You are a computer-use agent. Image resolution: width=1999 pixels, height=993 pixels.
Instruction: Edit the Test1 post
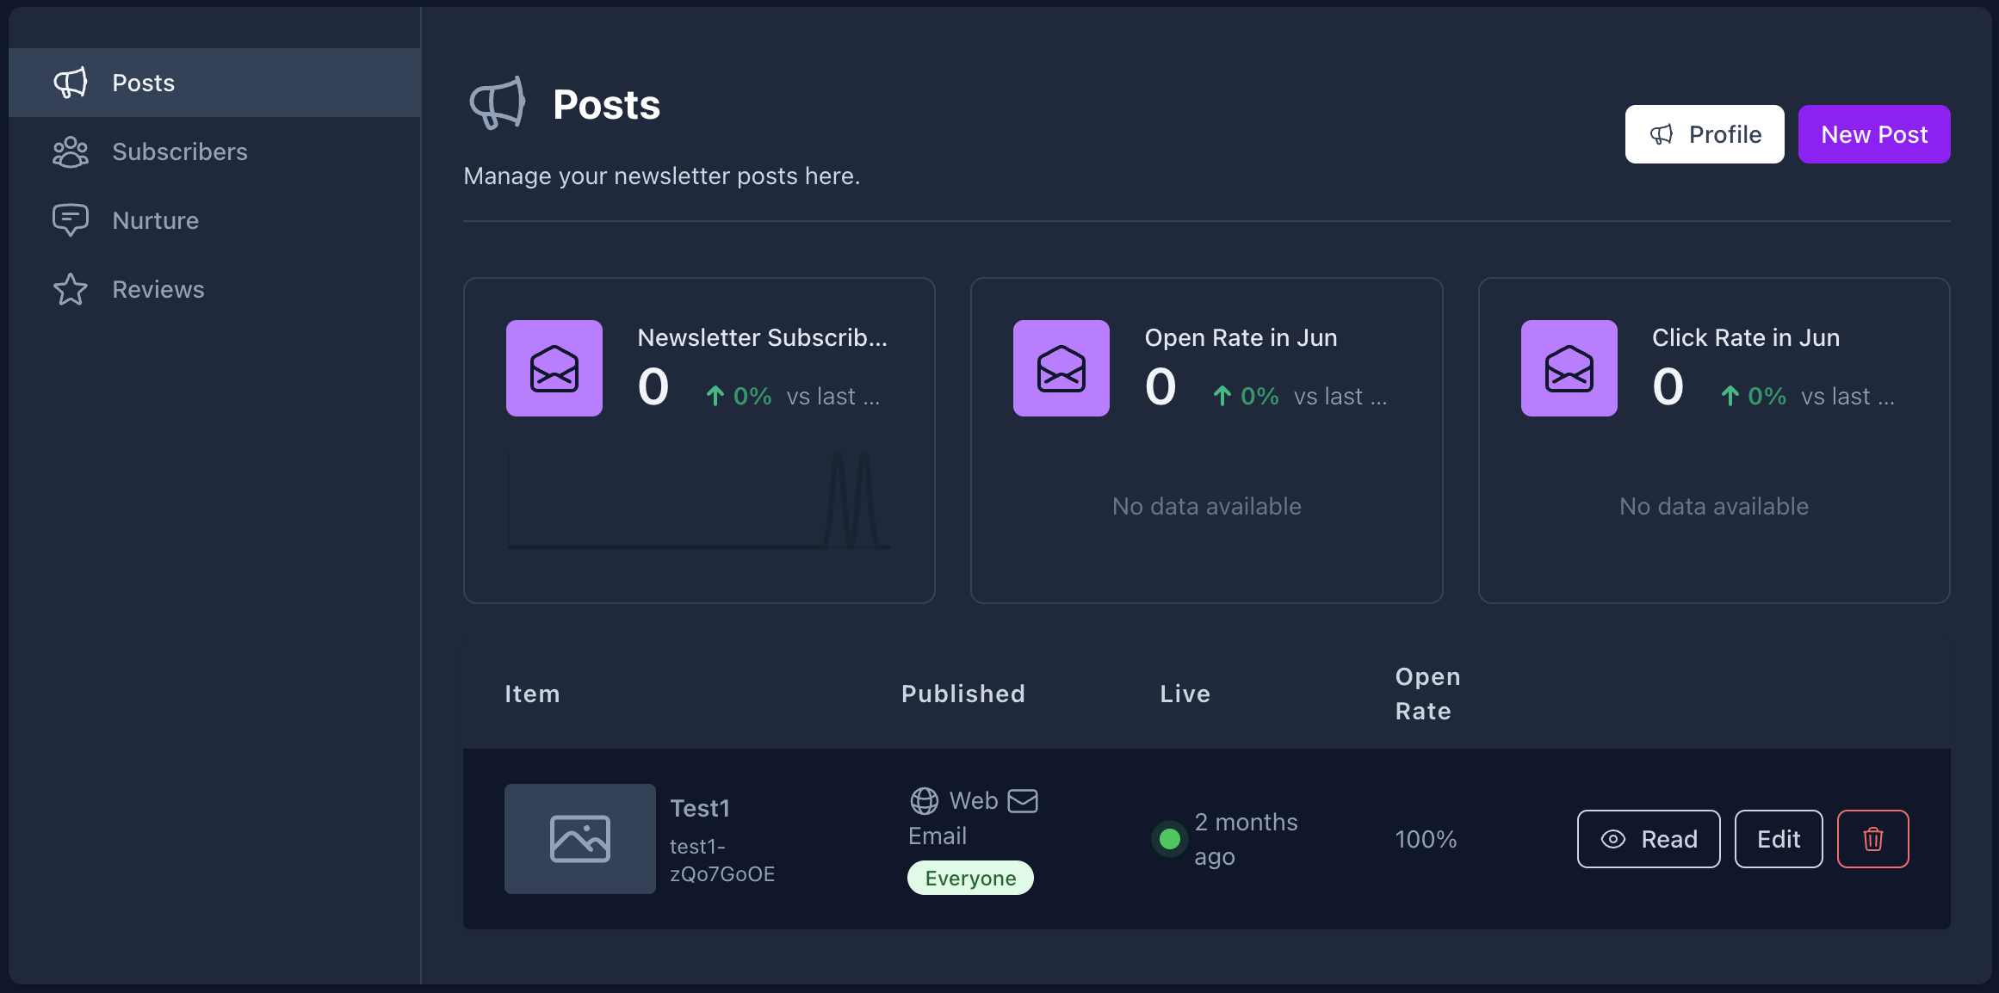[1779, 839]
